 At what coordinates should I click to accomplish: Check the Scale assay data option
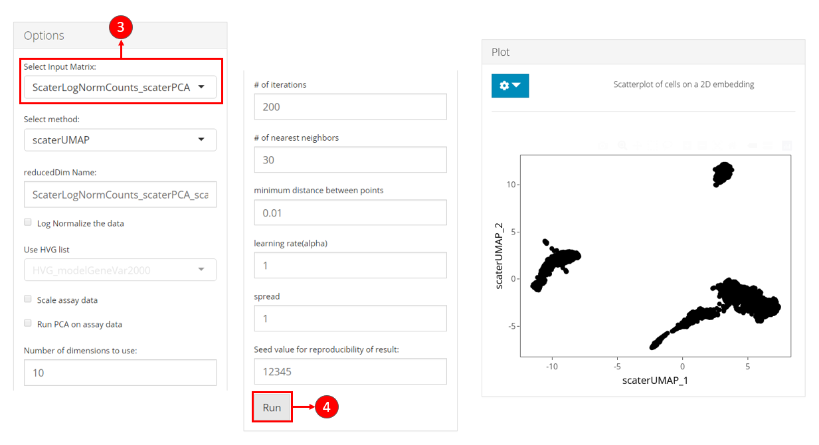(x=28, y=300)
